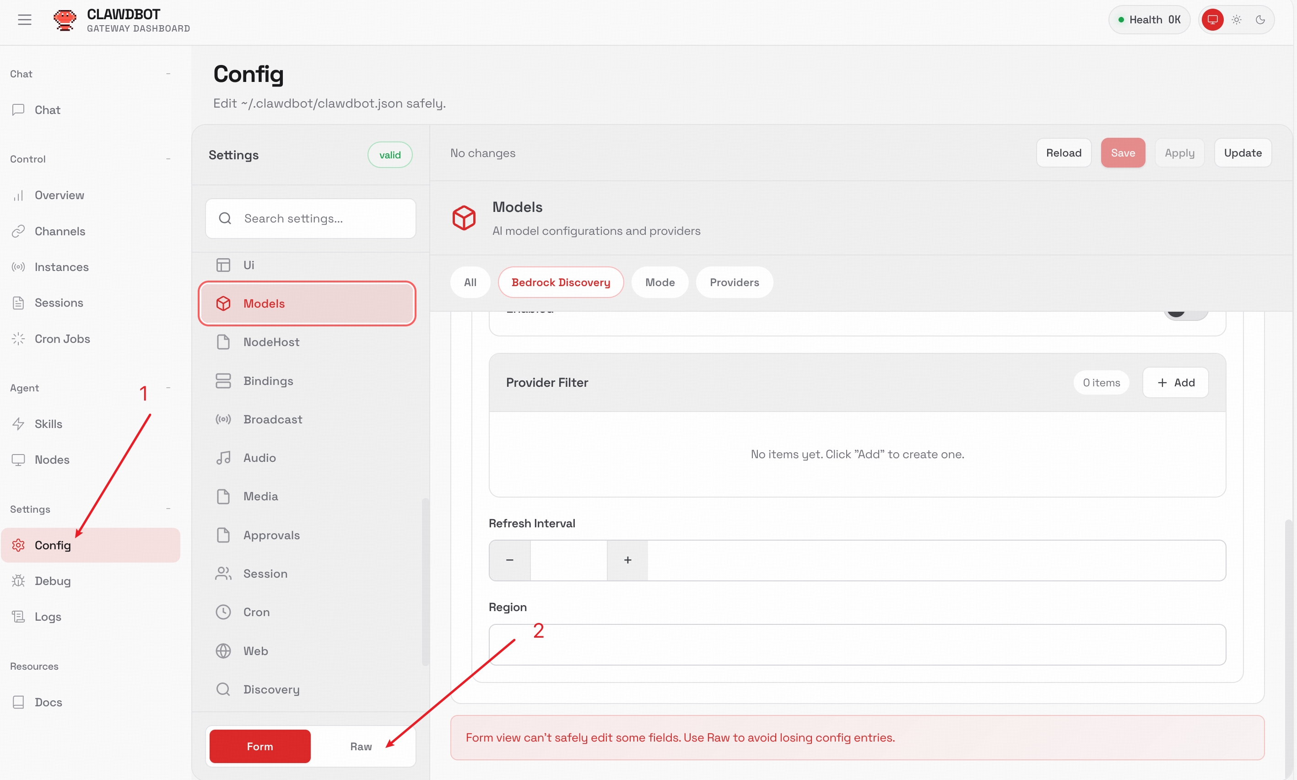Open Cron Jobs in sidebar
Image resolution: width=1297 pixels, height=780 pixels.
click(x=62, y=339)
